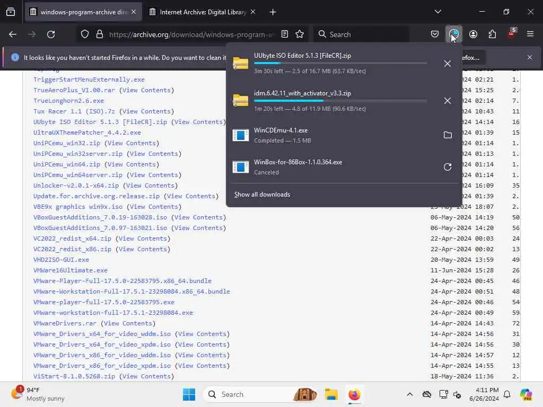Image resolution: width=543 pixels, height=407 pixels.
Task: Open Save to Pocket icon
Action: pyautogui.click(x=435, y=34)
